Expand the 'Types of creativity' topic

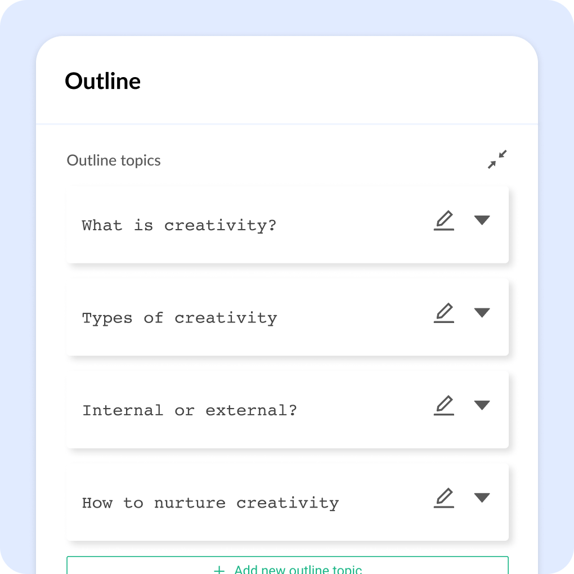pyautogui.click(x=482, y=313)
